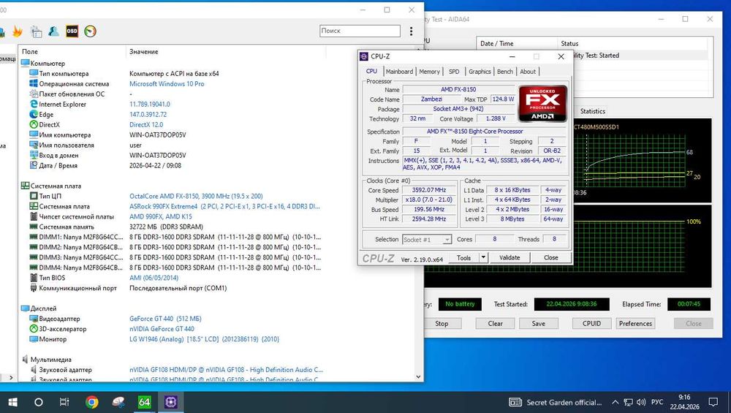Click the Edge row icon
The image size is (731, 413).
(34, 114)
